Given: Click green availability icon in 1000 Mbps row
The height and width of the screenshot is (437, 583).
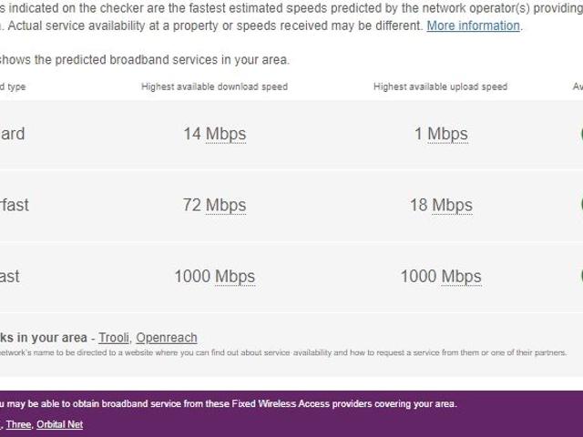Looking at the screenshot, I should pos(580,276).
